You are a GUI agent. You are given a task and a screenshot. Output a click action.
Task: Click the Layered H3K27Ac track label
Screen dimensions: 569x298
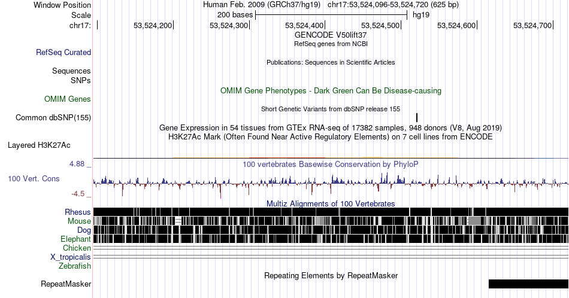(39, 145)
